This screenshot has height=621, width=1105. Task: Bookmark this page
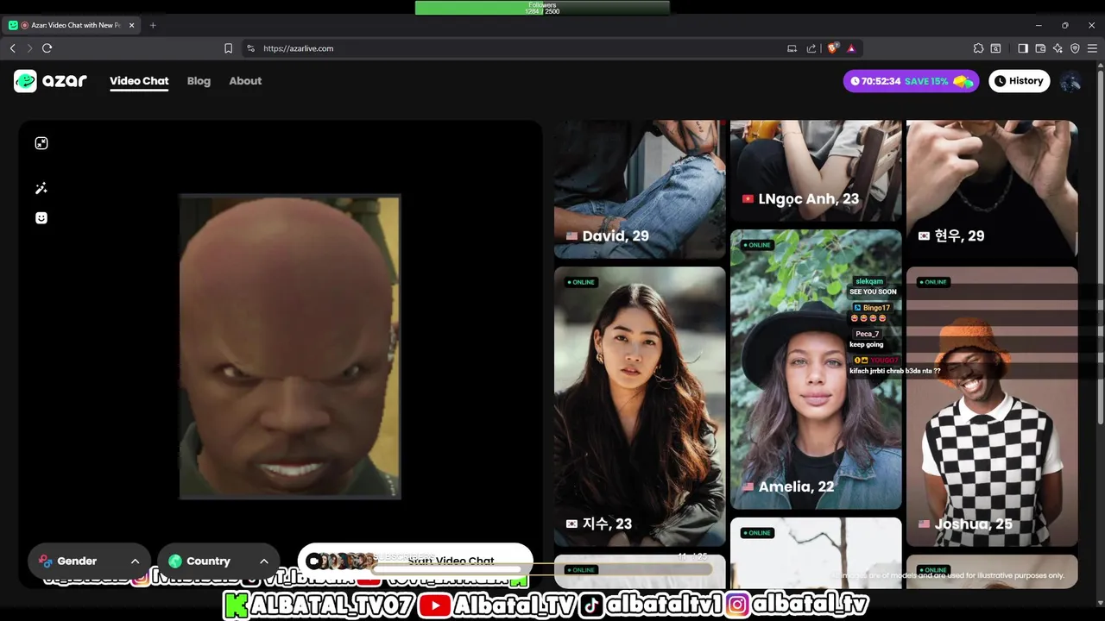point(228,48)
